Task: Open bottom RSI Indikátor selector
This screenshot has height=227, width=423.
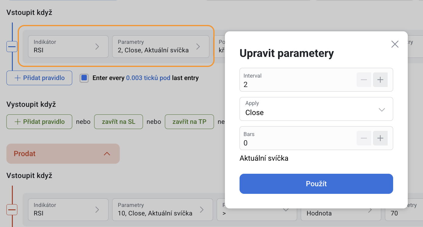Action: coord(68,210)
